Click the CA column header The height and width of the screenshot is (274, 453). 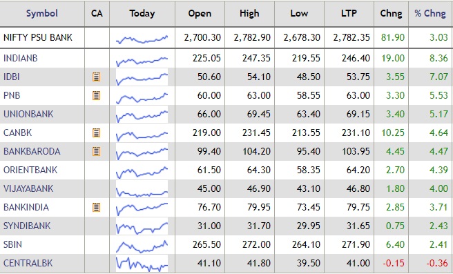point(97,13)
